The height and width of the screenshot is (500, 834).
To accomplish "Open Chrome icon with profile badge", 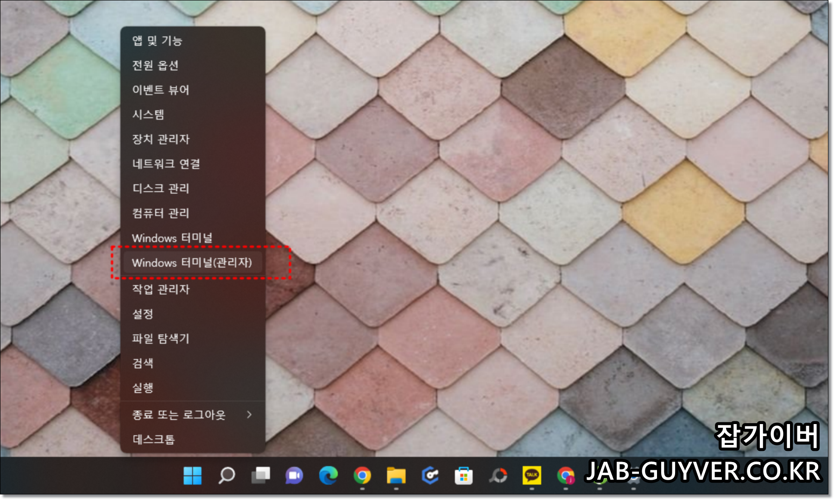I will click(x=566, y=475).
